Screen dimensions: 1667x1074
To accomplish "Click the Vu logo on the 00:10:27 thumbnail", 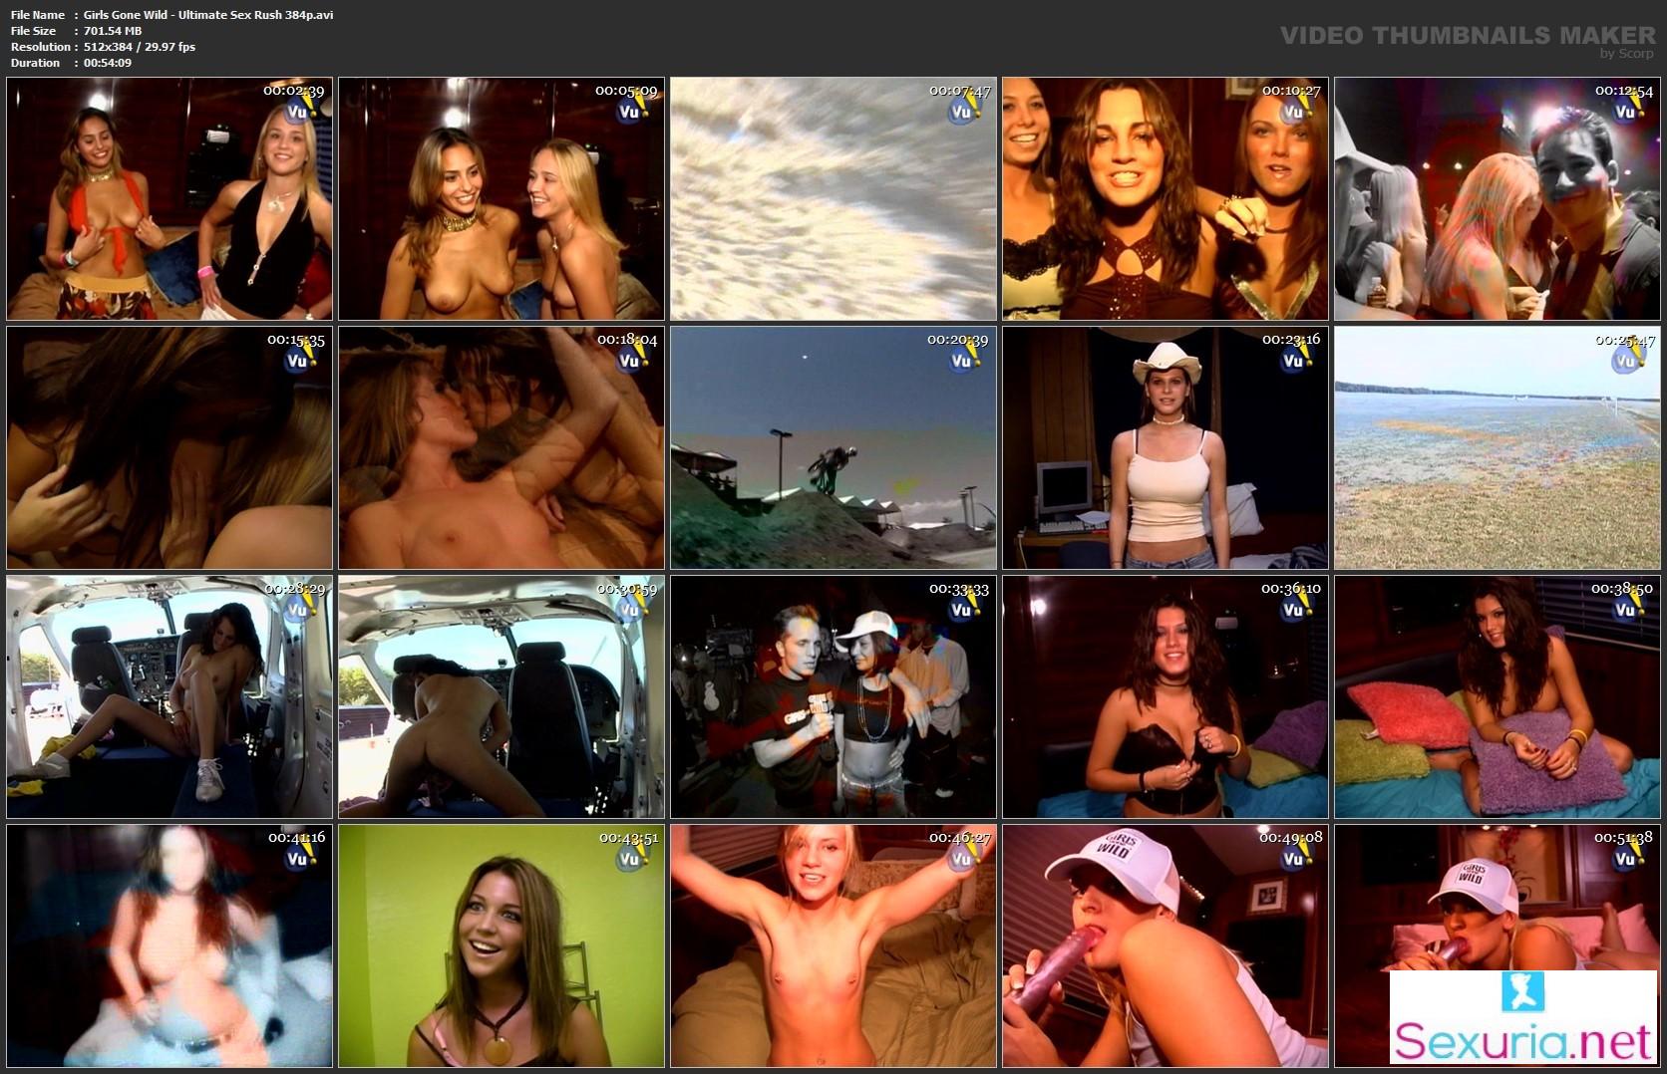I will pyautogui.click(x=1294, y=112).
